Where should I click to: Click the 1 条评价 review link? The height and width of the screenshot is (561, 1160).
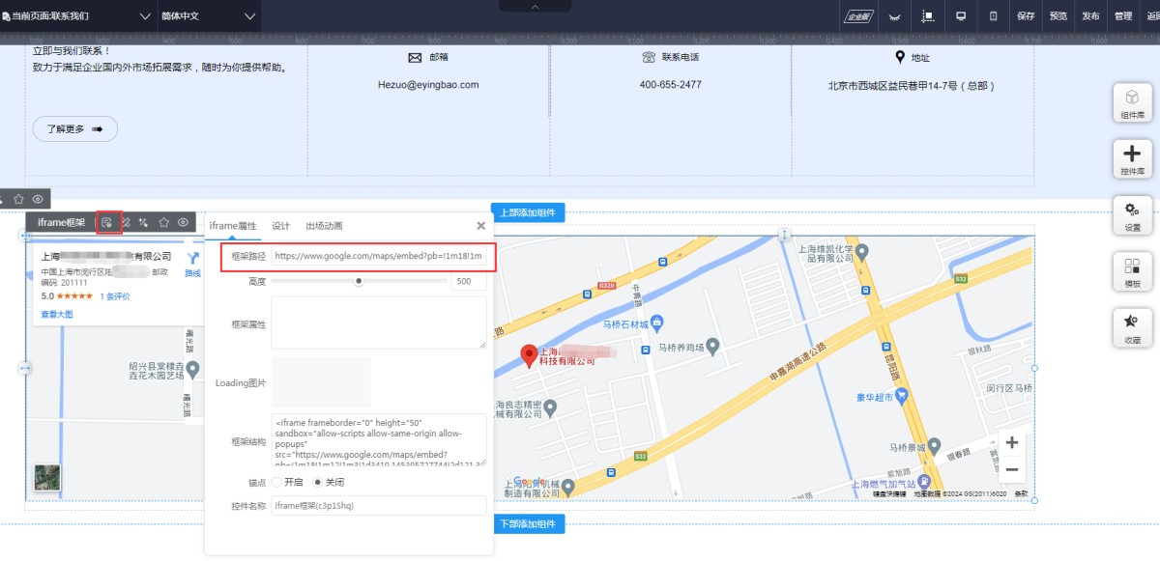tap(115, 296)
